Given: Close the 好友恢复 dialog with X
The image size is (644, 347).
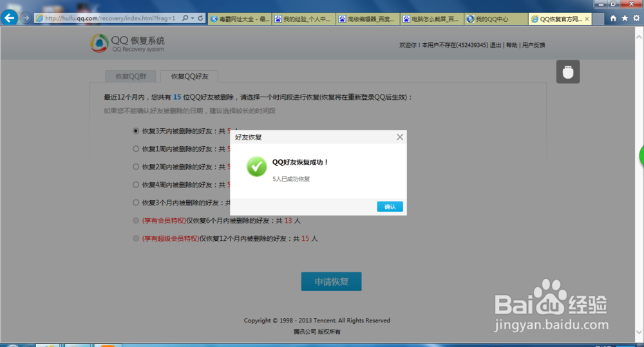Looking at the screenshot, I should tap(400, 137).
